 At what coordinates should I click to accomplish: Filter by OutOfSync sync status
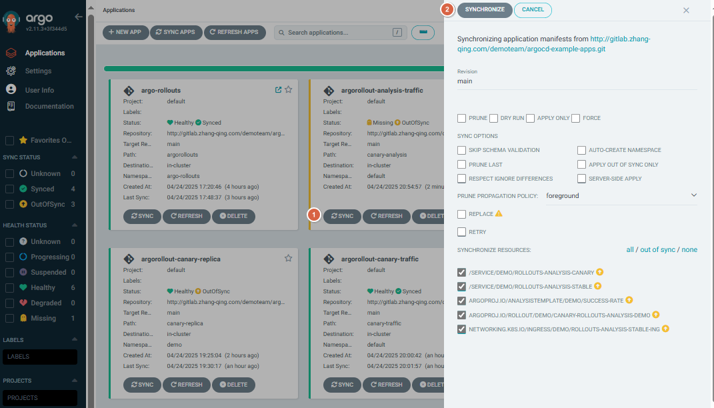[x=9, y=205]
